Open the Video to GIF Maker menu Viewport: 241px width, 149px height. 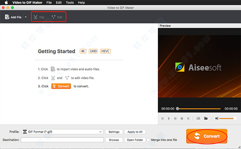(27, 2)
